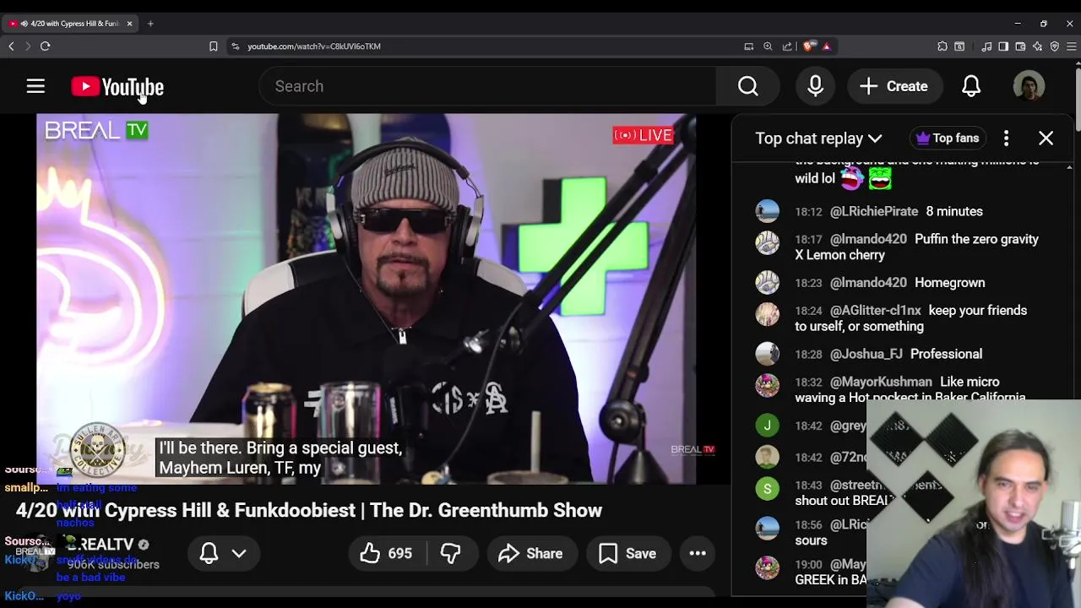Click the browser address bar URL
The image size is (1081, 608).
click(x=314, y=46)
